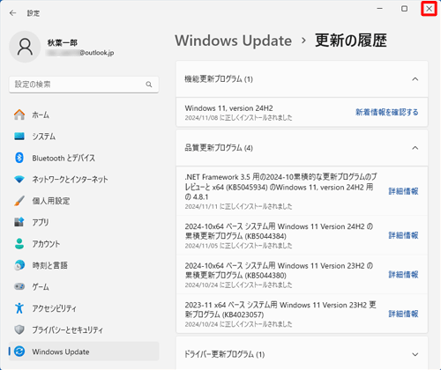Image resolution: width=441 pixels, height=370 pixels.
Task: Select the user profile avatar
Action: (x=25, y=47)
